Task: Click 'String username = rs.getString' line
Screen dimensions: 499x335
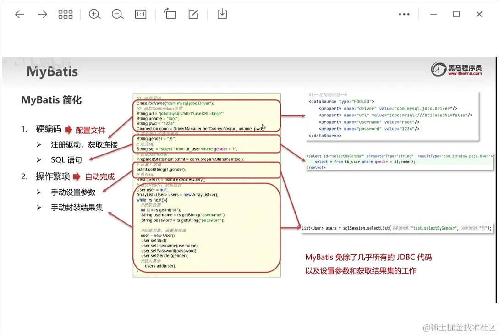Action: [183, 215]
